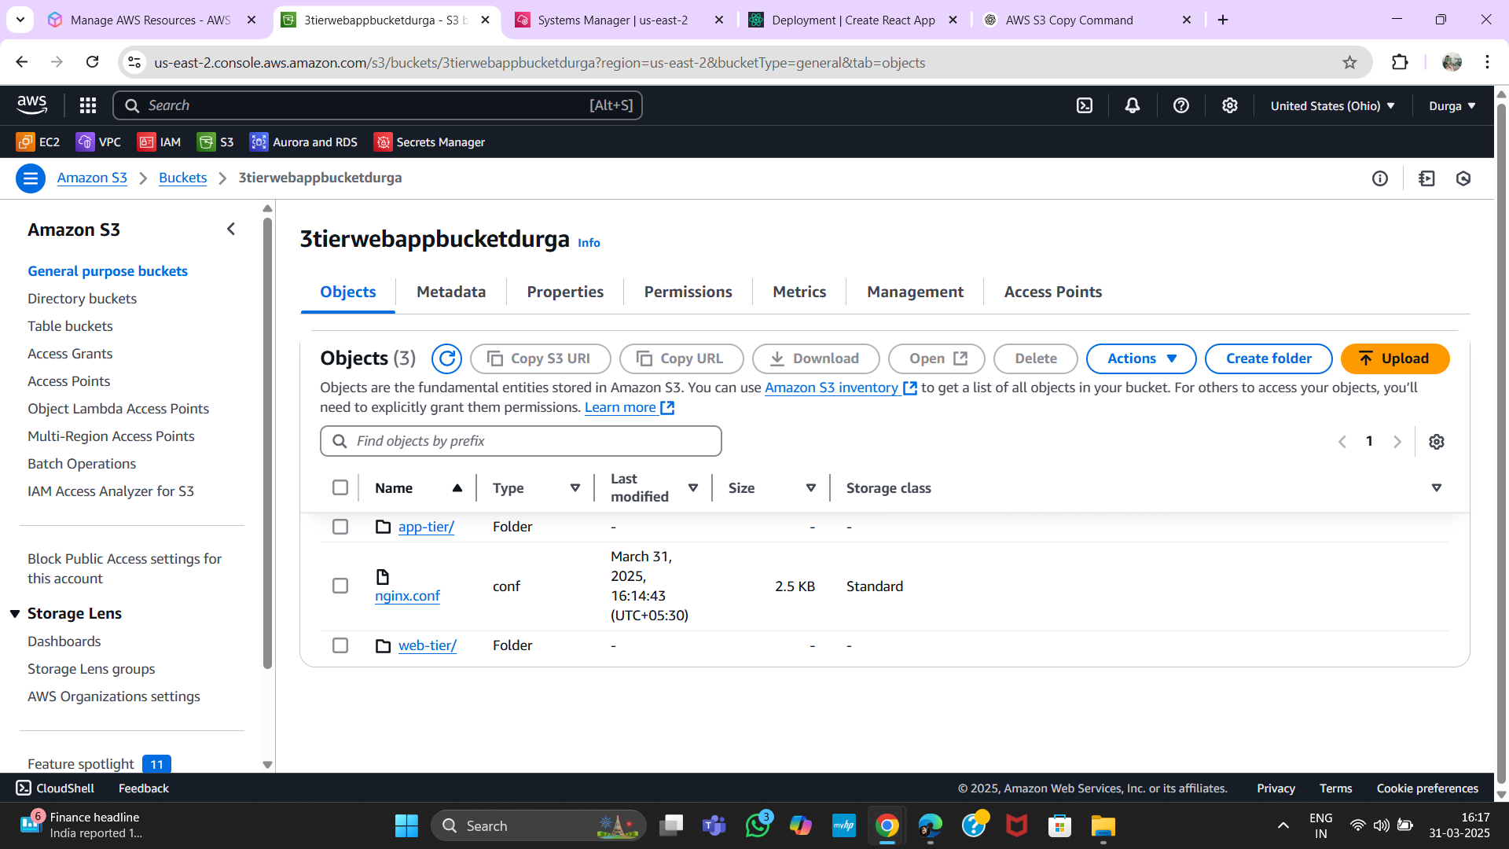Open Chrome extensions puzzle icon
This screenshot has height=849, width=1509.
pyautogui.click(x=1400, y=63)
